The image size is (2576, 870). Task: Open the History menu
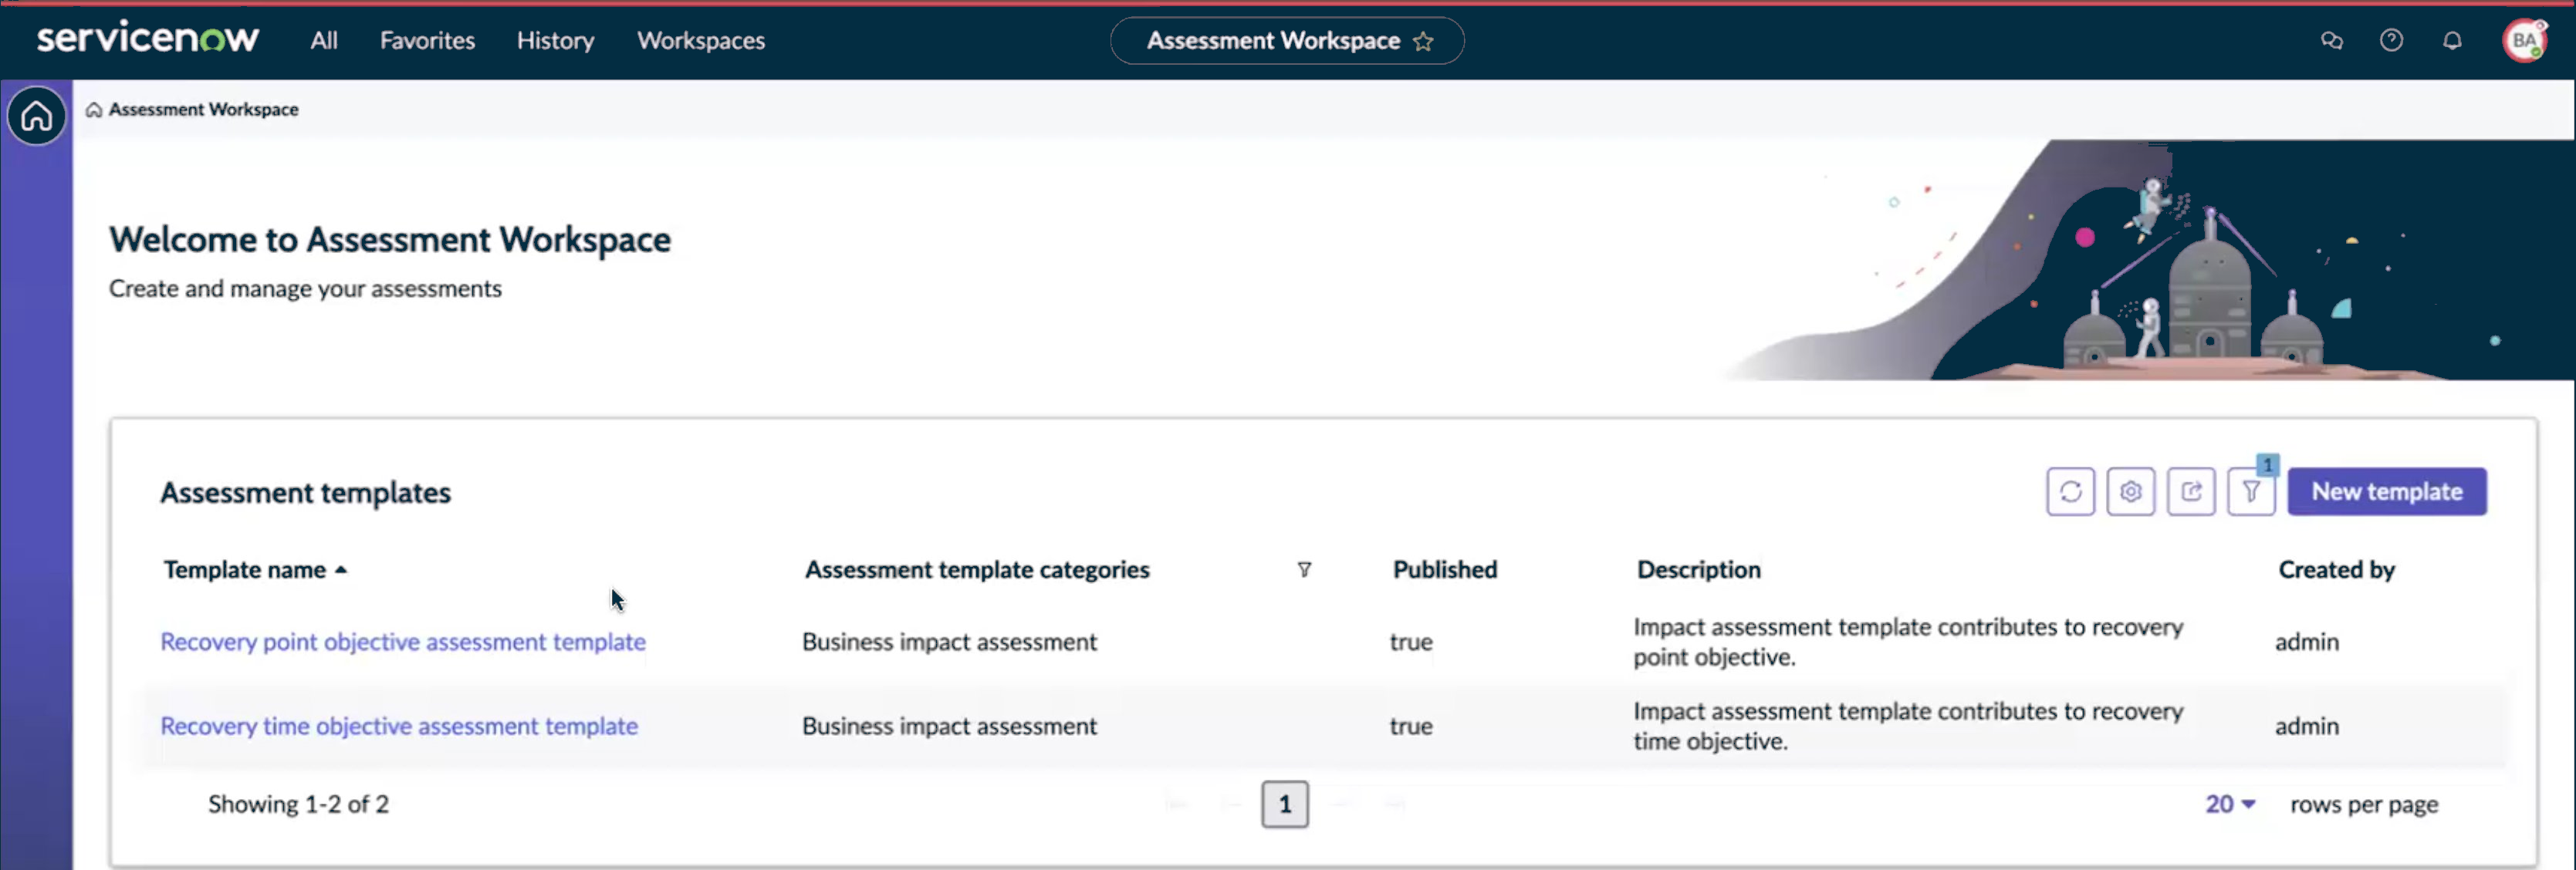pos(555,41)
